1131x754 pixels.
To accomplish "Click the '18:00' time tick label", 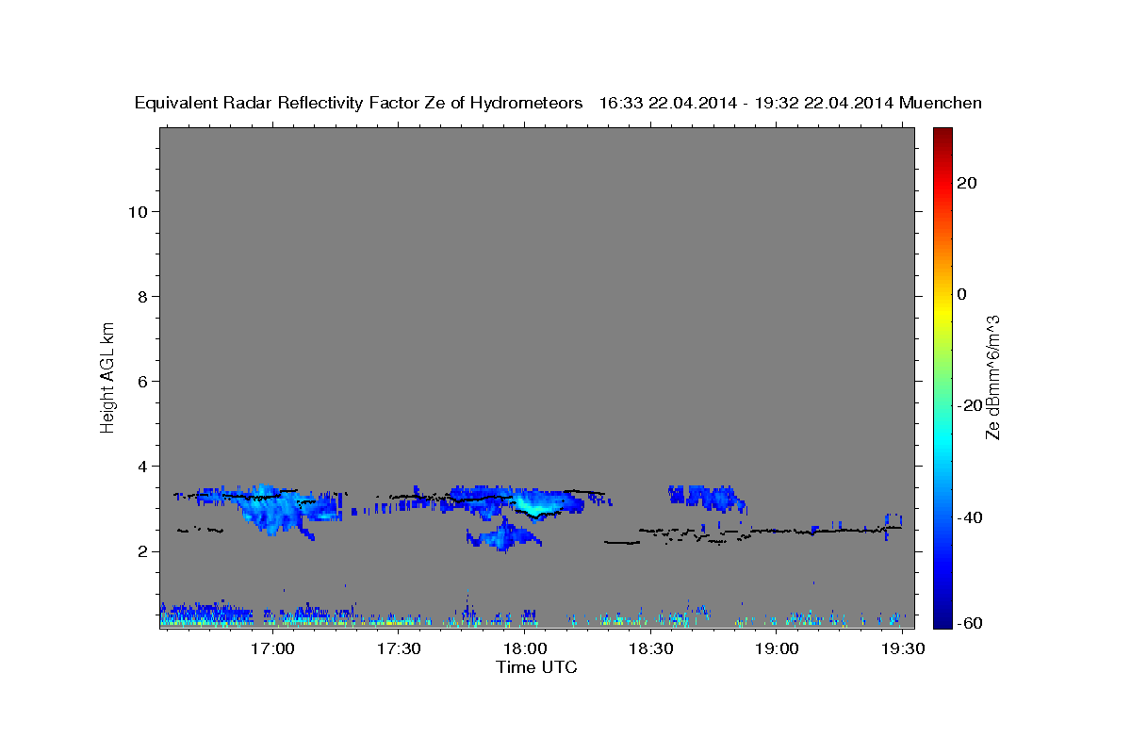I will [525, 649].
